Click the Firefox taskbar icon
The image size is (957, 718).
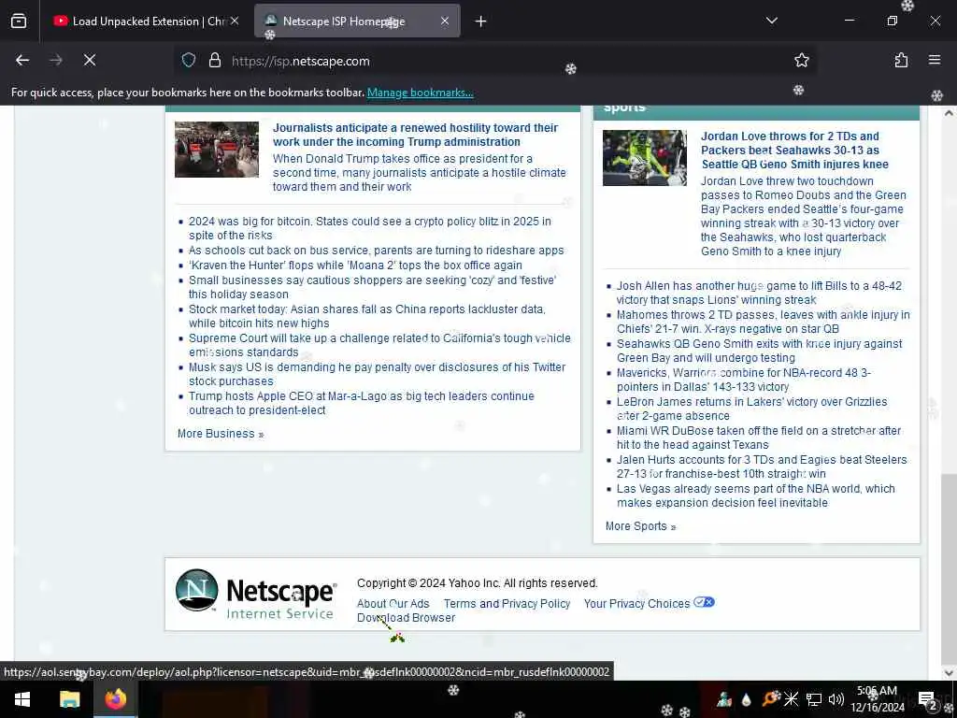115,699
